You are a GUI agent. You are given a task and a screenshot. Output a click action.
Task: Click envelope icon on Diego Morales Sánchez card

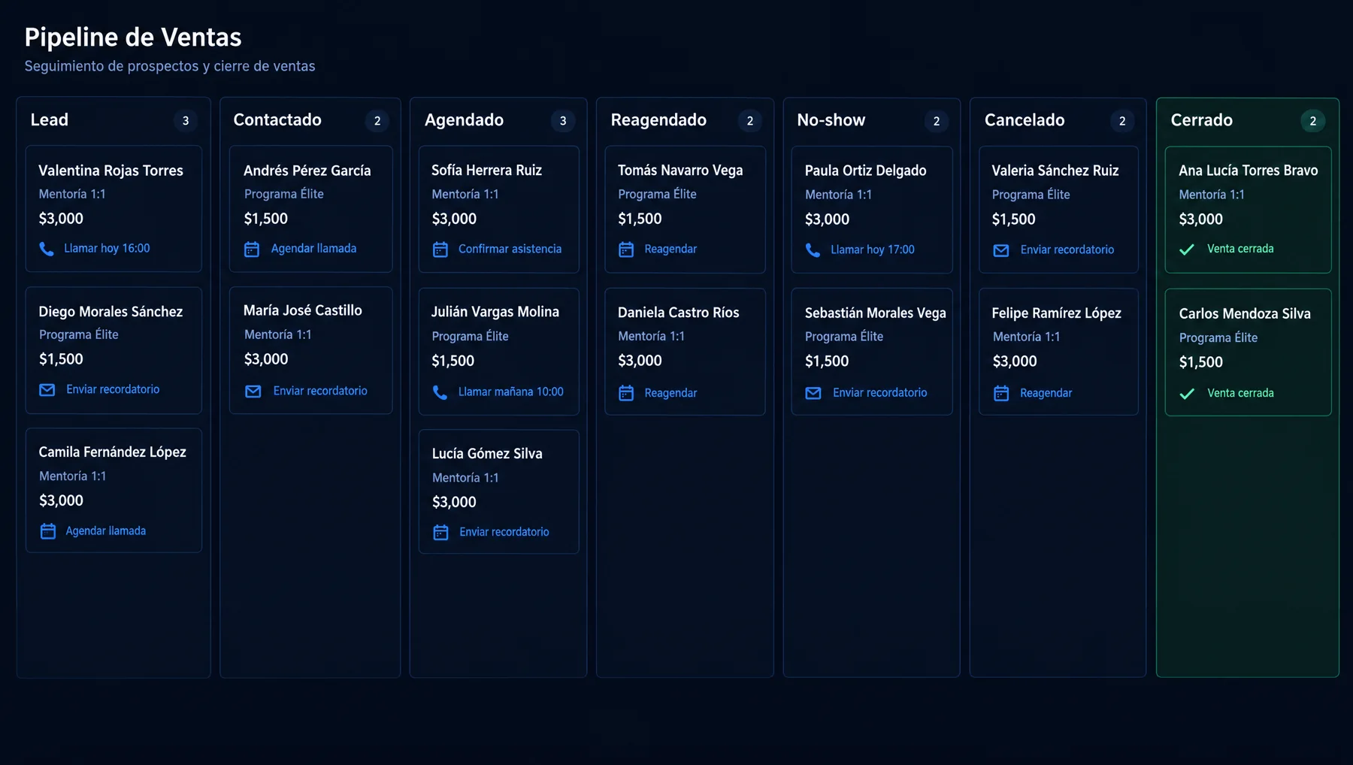(47, 390)
